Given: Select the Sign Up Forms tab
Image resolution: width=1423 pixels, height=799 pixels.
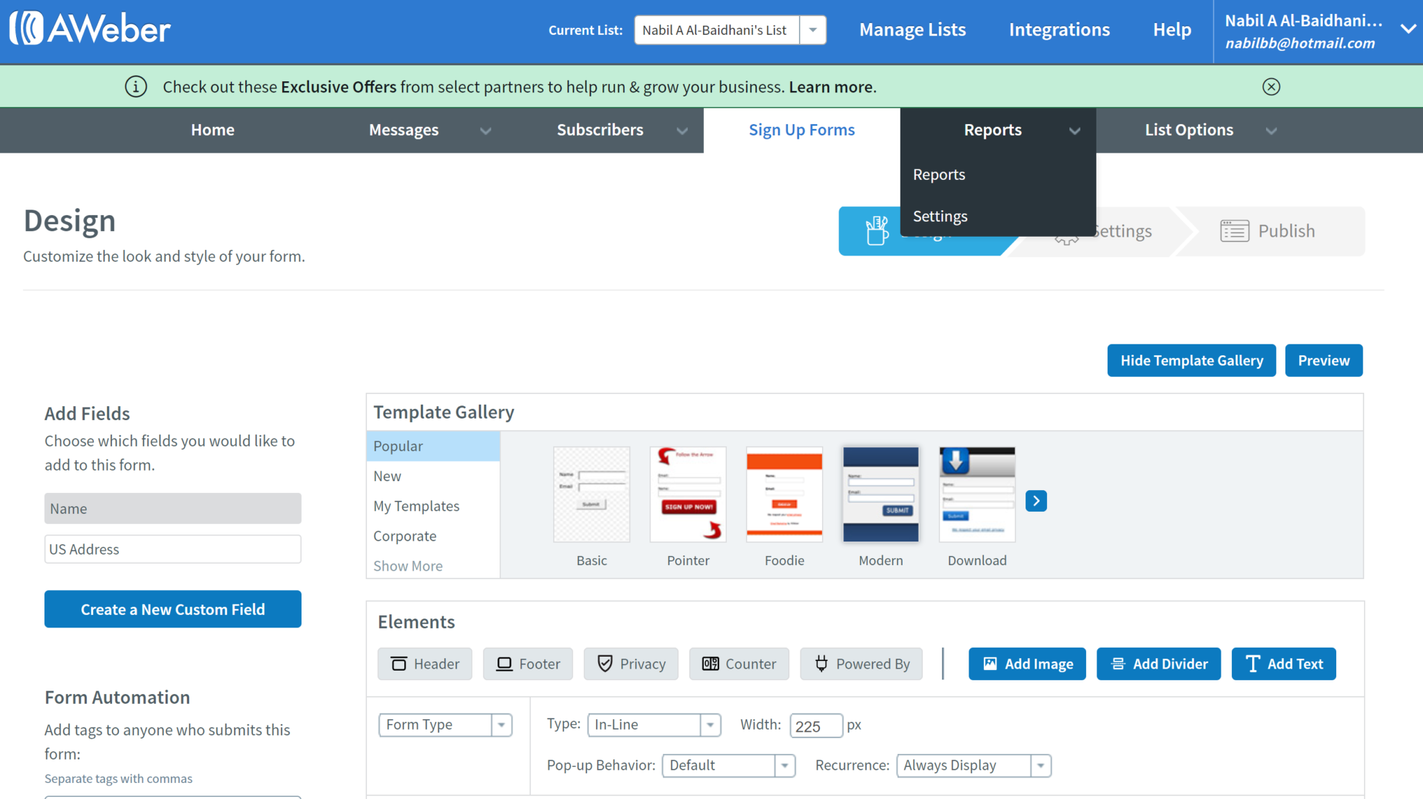Looking at the screenshot, I should pos(801,130).
